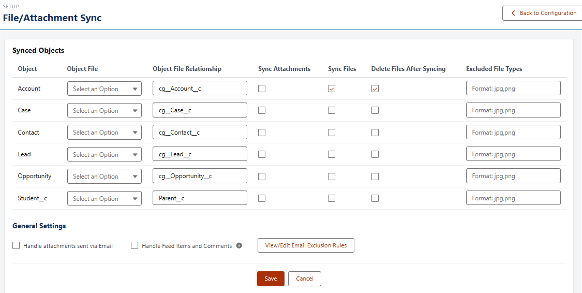Focus Excluded File Types for Case

513,110
